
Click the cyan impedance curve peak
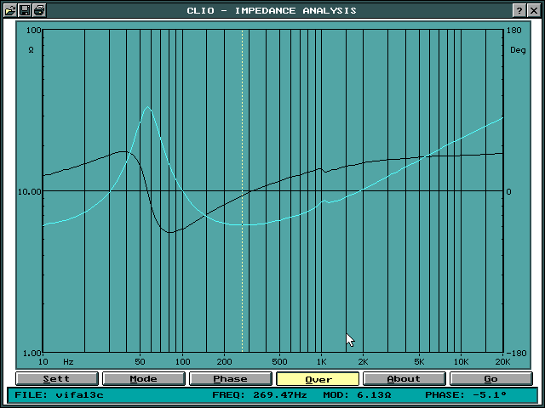[x=147, y=108]
